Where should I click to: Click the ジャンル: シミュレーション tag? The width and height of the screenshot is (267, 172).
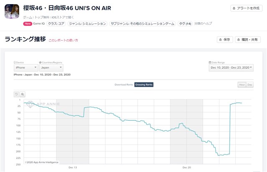point(88,24)
